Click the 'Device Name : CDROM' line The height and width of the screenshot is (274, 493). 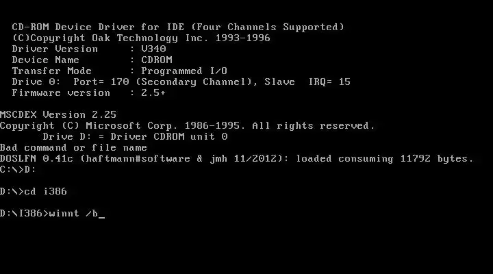92,60
